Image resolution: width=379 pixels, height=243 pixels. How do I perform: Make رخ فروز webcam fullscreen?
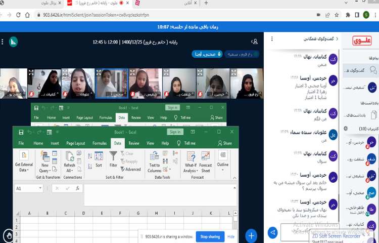click(x=234, y=72)
